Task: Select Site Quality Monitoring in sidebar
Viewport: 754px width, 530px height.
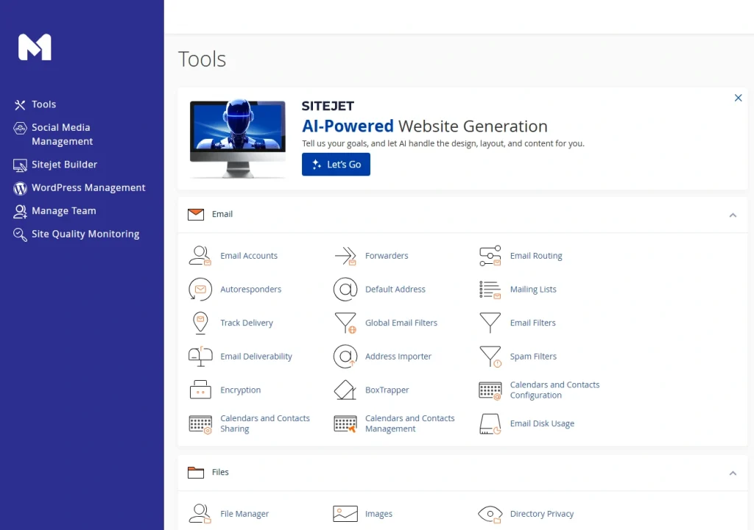Action: tap(77, 234)
